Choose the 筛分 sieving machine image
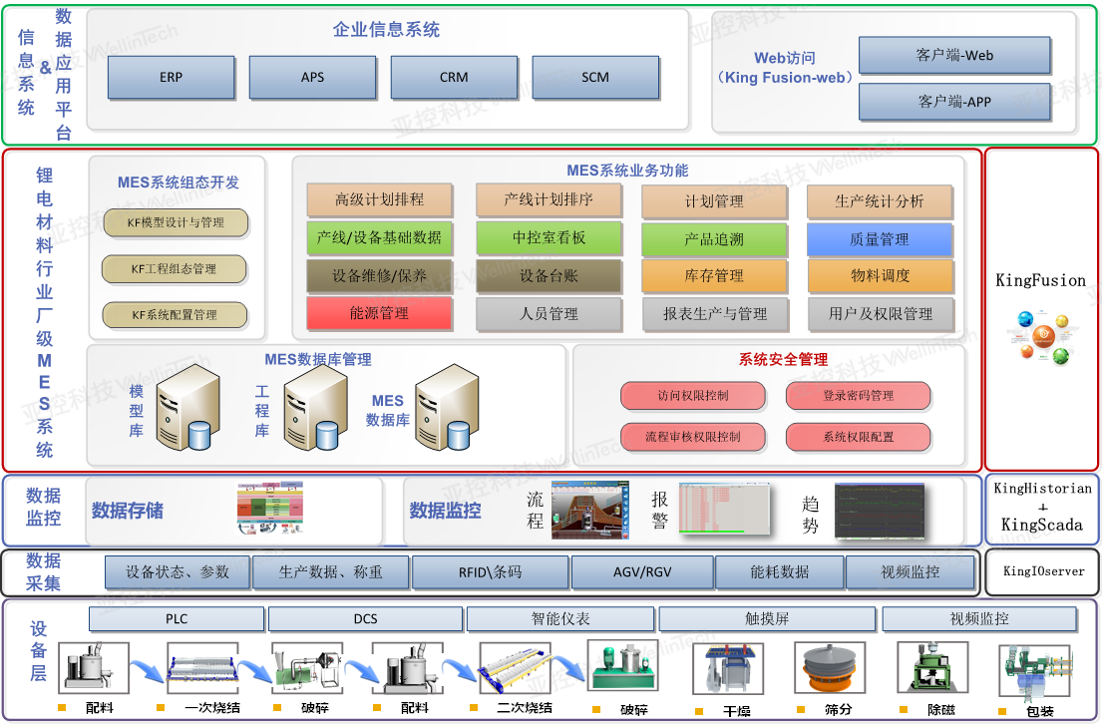 pyautogui.click(x=830, y=668)
